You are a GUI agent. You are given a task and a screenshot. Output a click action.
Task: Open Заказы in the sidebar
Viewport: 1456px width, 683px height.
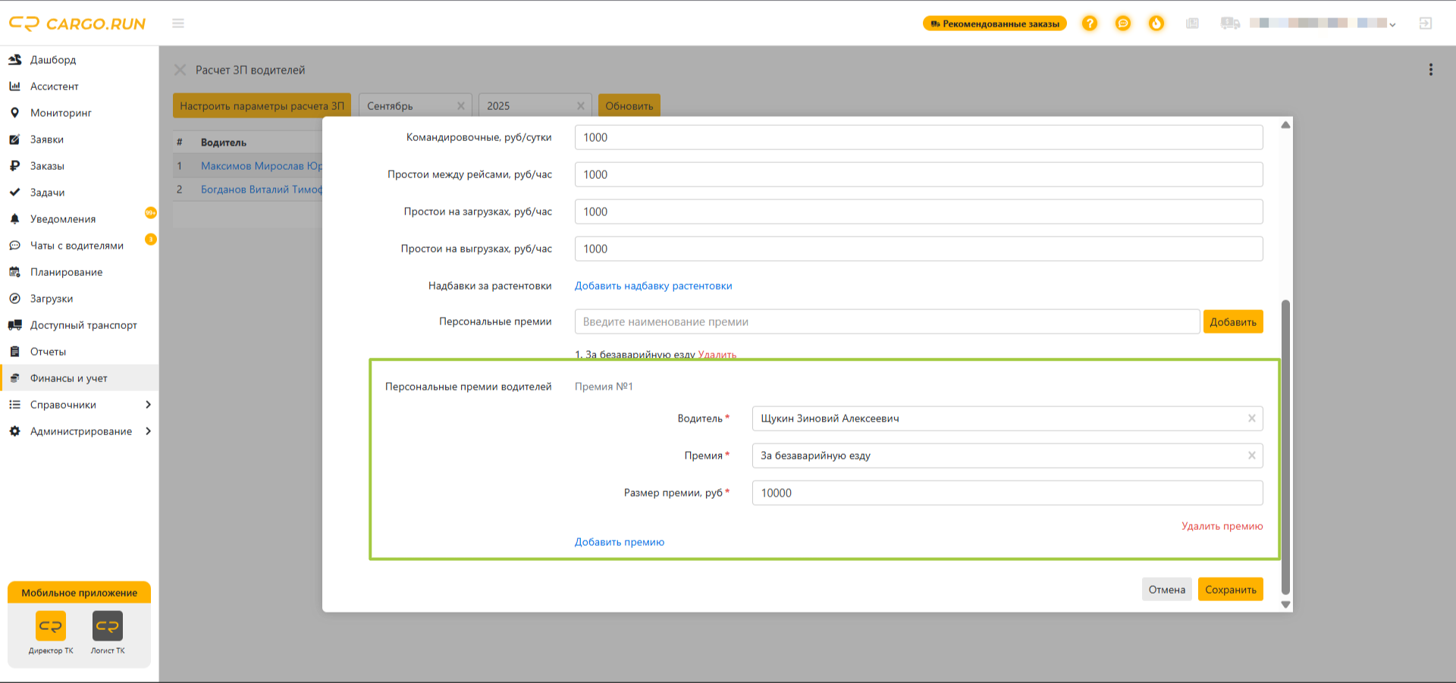(47, 166)
